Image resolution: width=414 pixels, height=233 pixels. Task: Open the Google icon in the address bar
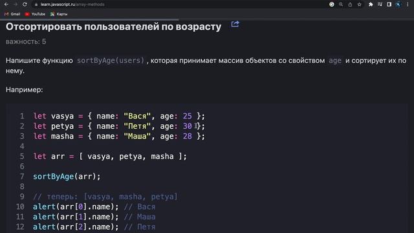[332, 5]
